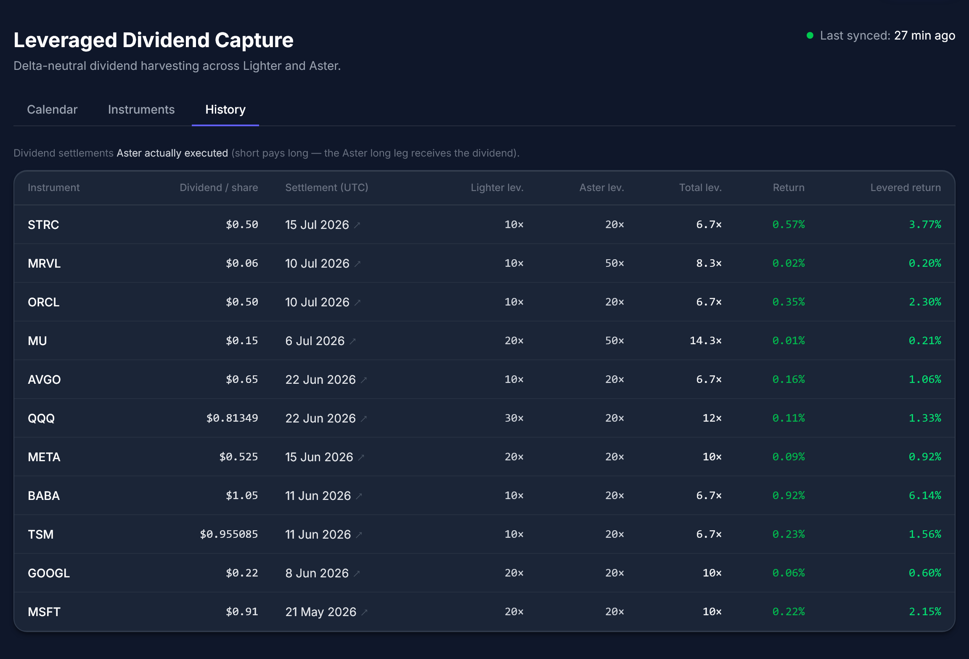Click MSFT levered return 2.15%

click(x=925, y=611)
